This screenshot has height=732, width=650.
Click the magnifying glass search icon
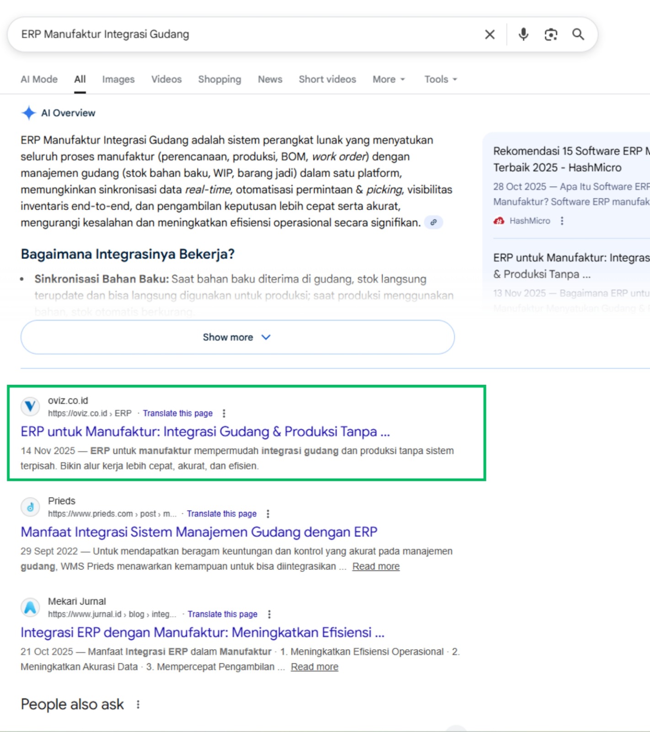578,34
